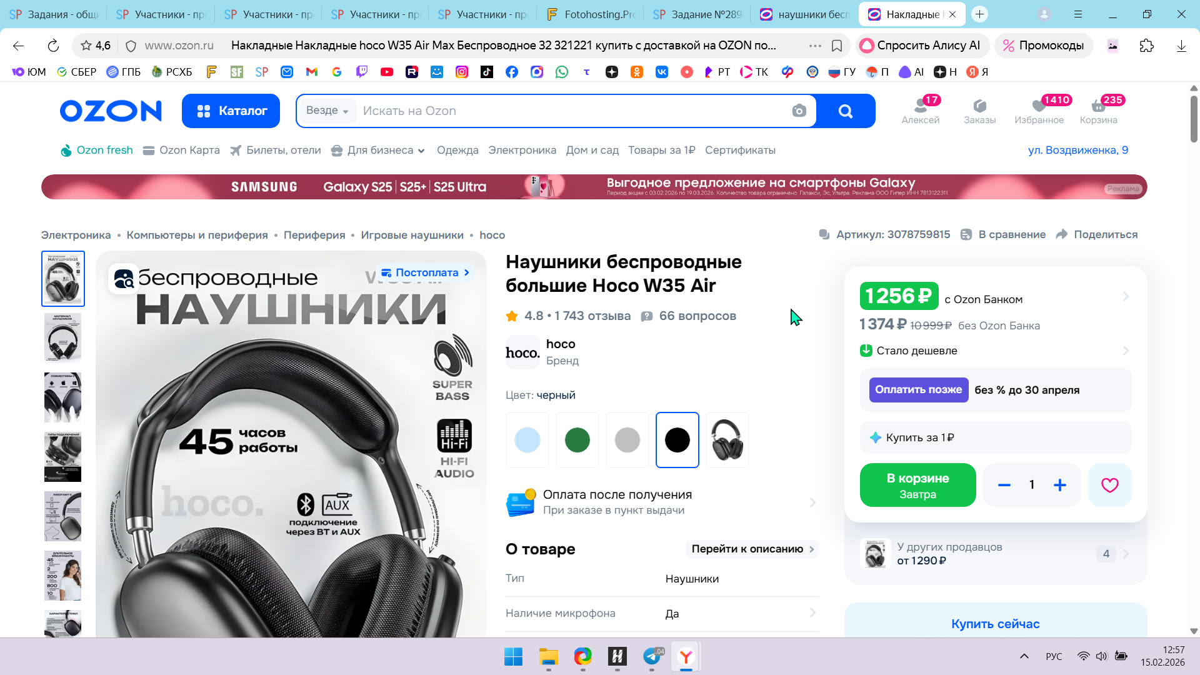Click the Каталог button
1200x675 pixels.
(x=231, y=111)
